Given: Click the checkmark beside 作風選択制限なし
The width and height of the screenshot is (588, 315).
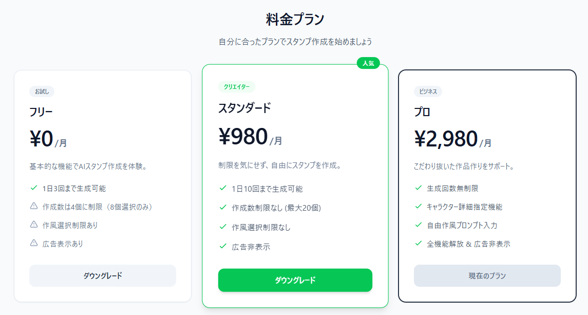Looking at the screenshot, I should pyautogui.click(x=223, y=227).
